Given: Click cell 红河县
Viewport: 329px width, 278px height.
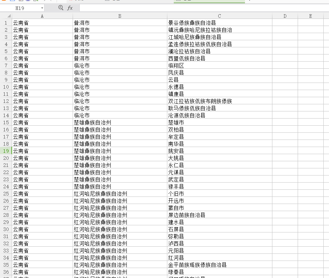Looking at the screenshot, I should pos(219,258).
